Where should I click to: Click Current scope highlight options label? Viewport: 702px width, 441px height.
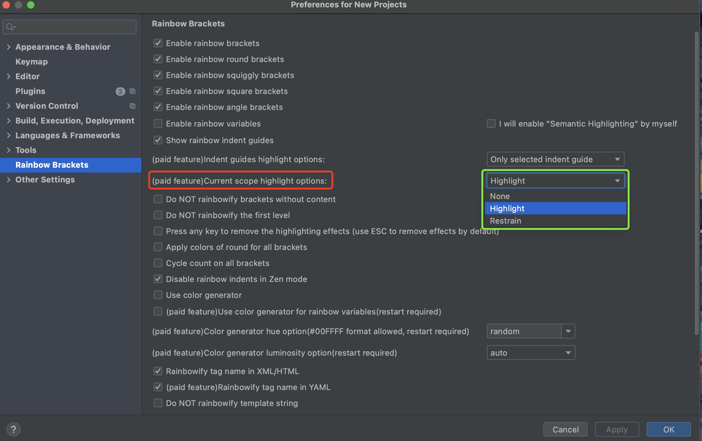pos(239,181)
